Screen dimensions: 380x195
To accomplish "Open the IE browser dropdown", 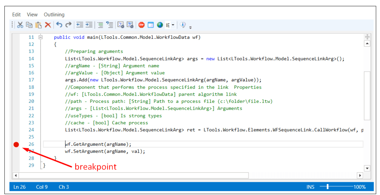I will 170,25.
